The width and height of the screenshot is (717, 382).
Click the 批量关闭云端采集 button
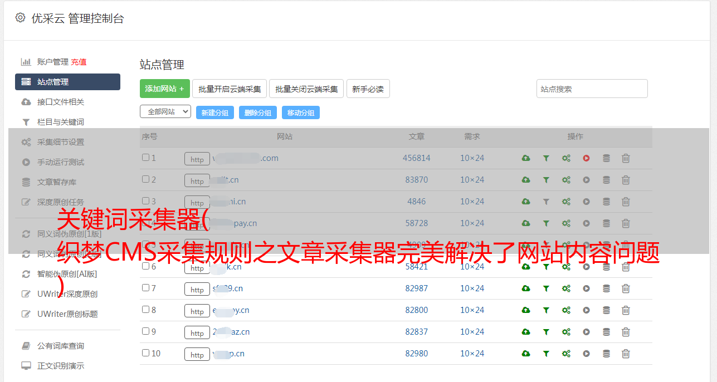click(x=306, y=89)
